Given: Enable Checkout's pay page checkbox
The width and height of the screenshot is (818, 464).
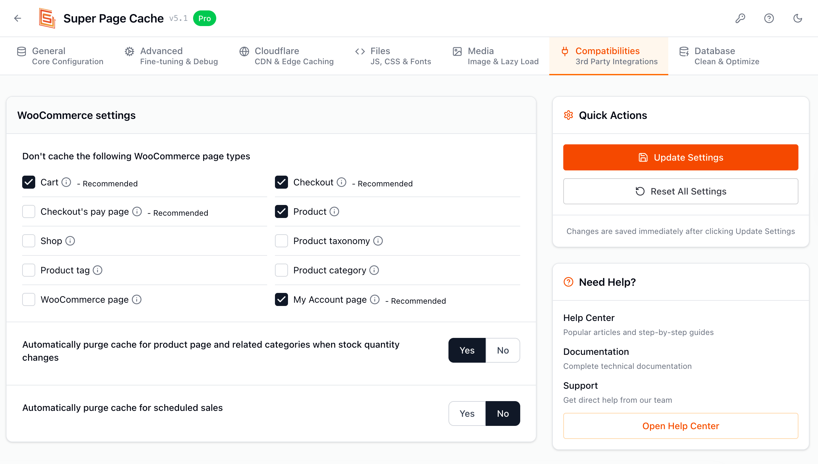Looking at the screenshot, I should (29, 211).
